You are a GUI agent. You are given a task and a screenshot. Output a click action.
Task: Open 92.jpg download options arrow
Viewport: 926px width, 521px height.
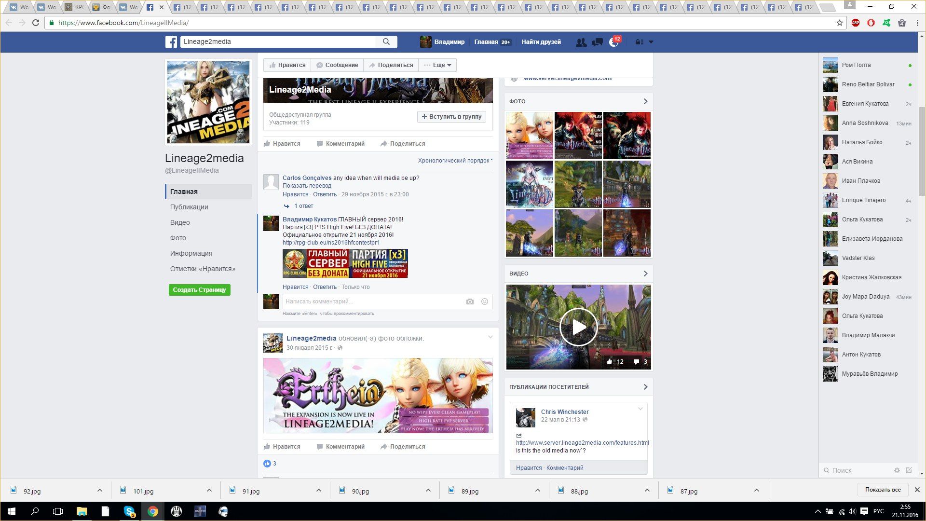(99, 491)
